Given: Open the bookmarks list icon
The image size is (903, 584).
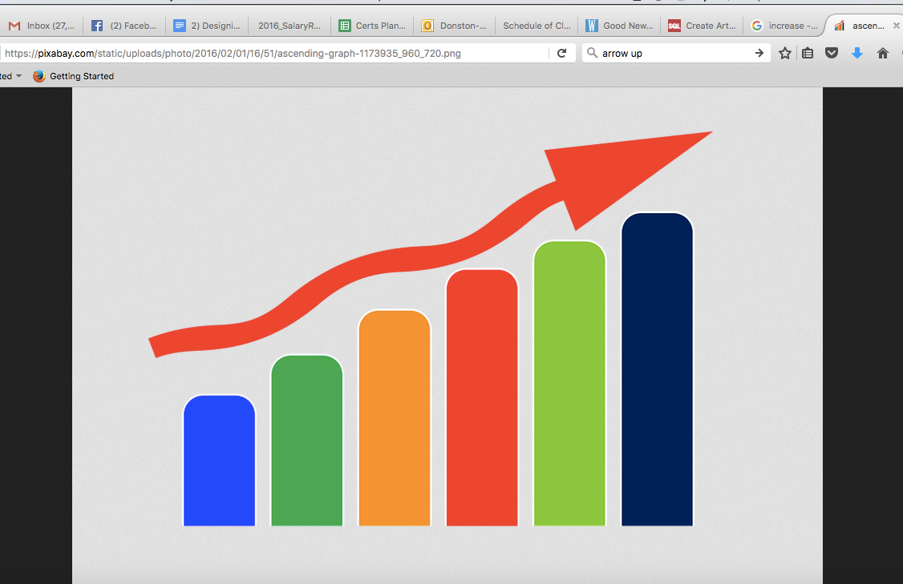Looking at the screenshot, I should [808, 54].
